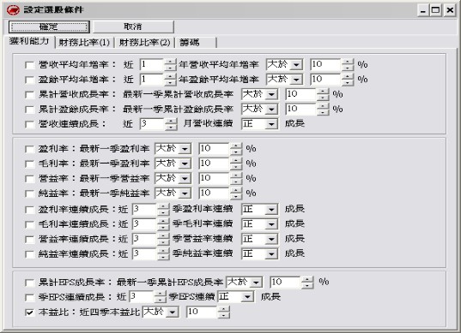This screenshot has width=461, height=333.
Task: Click the years field for 盈餘平均年增率
Action: pos(152,80)
